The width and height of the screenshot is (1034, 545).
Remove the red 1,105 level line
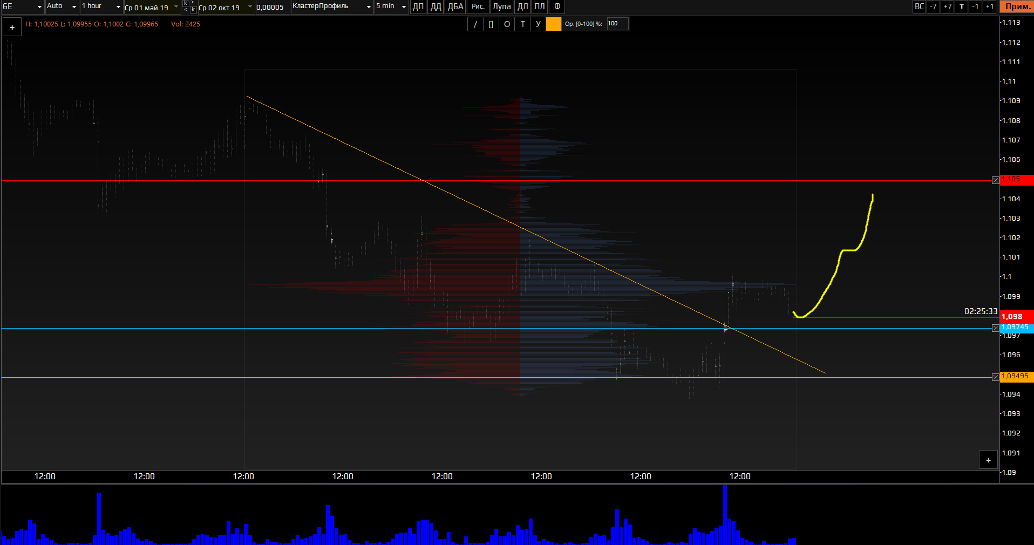pyautogui.click(x=995, y=180)
